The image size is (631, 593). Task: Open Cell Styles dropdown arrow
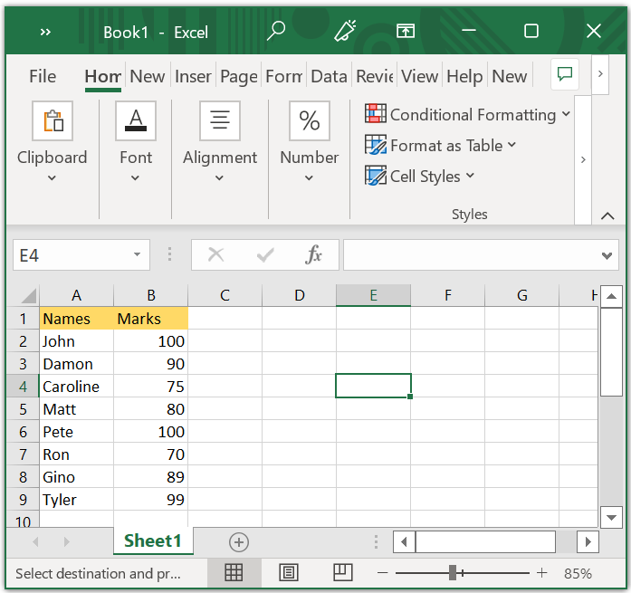point(471,176)
